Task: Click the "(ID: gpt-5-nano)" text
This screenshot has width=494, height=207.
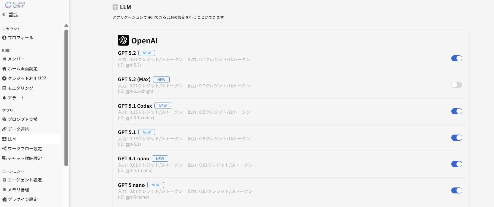Action: click(x=133, y=197)
